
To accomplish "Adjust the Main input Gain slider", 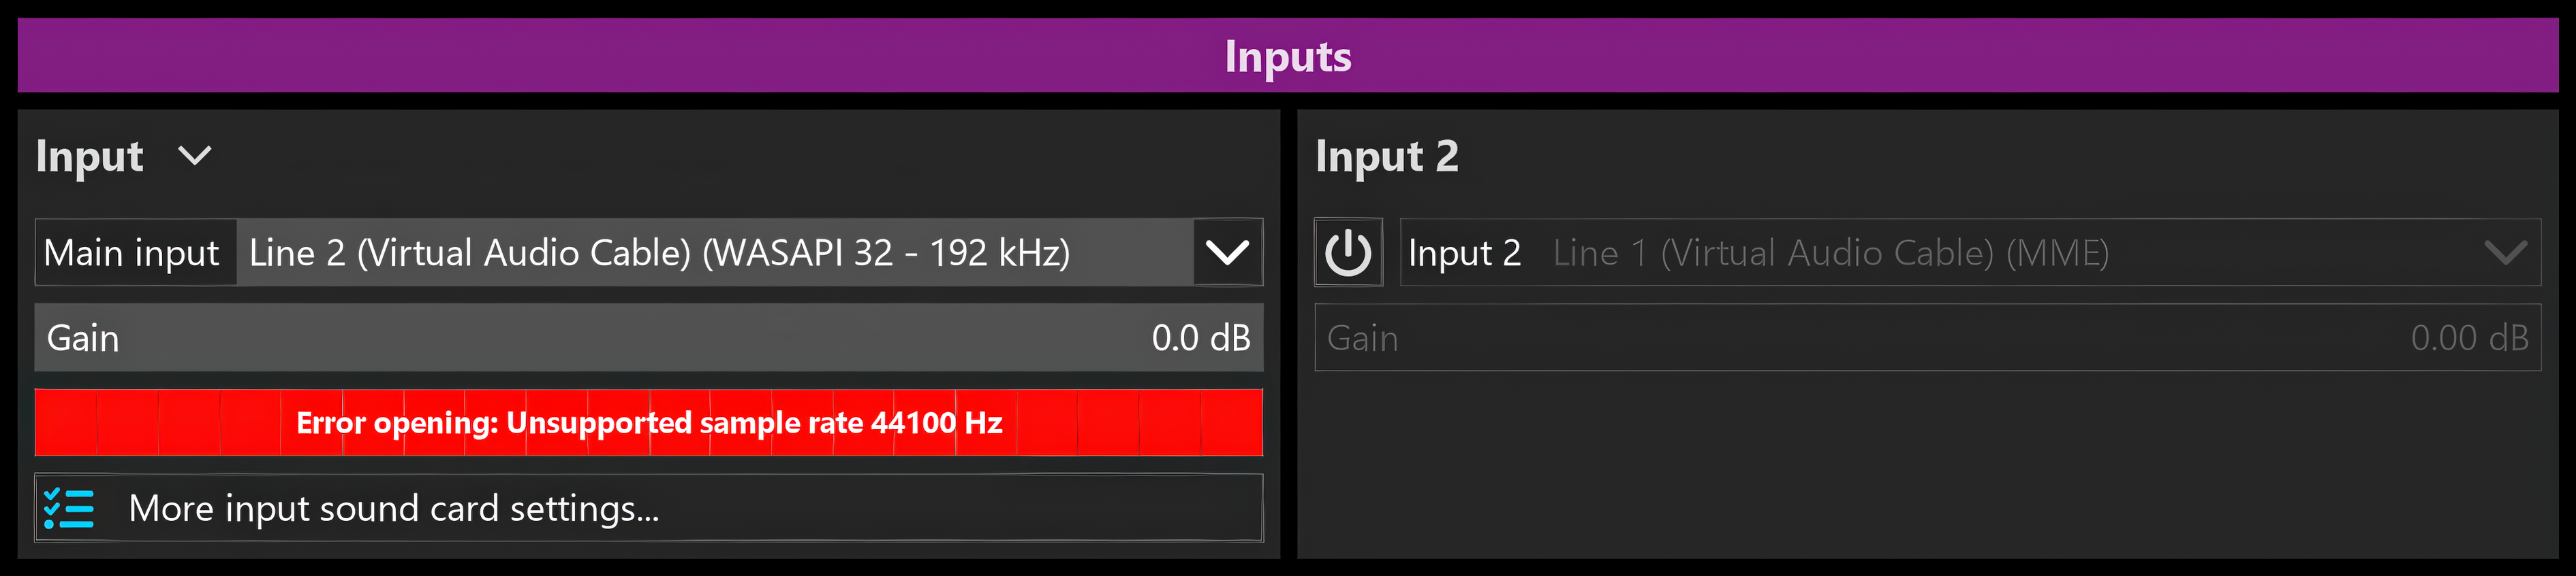I will point(649,337).
